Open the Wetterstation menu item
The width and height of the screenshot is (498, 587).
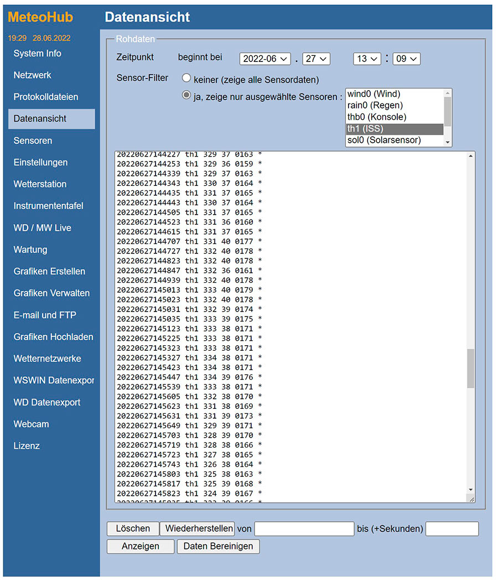coord(40,184)
